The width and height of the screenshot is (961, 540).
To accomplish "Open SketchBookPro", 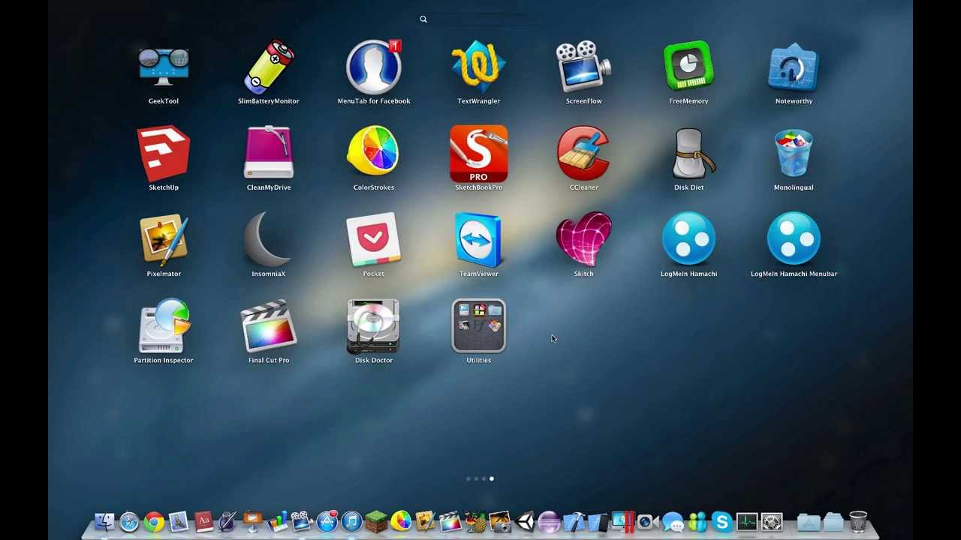I will pos(479,154).
